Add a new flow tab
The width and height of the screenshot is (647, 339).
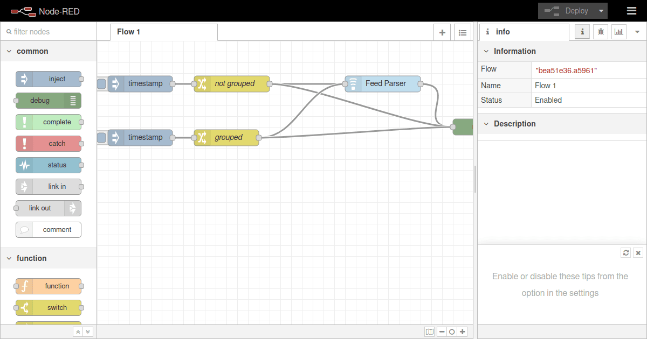click(442, 32)
